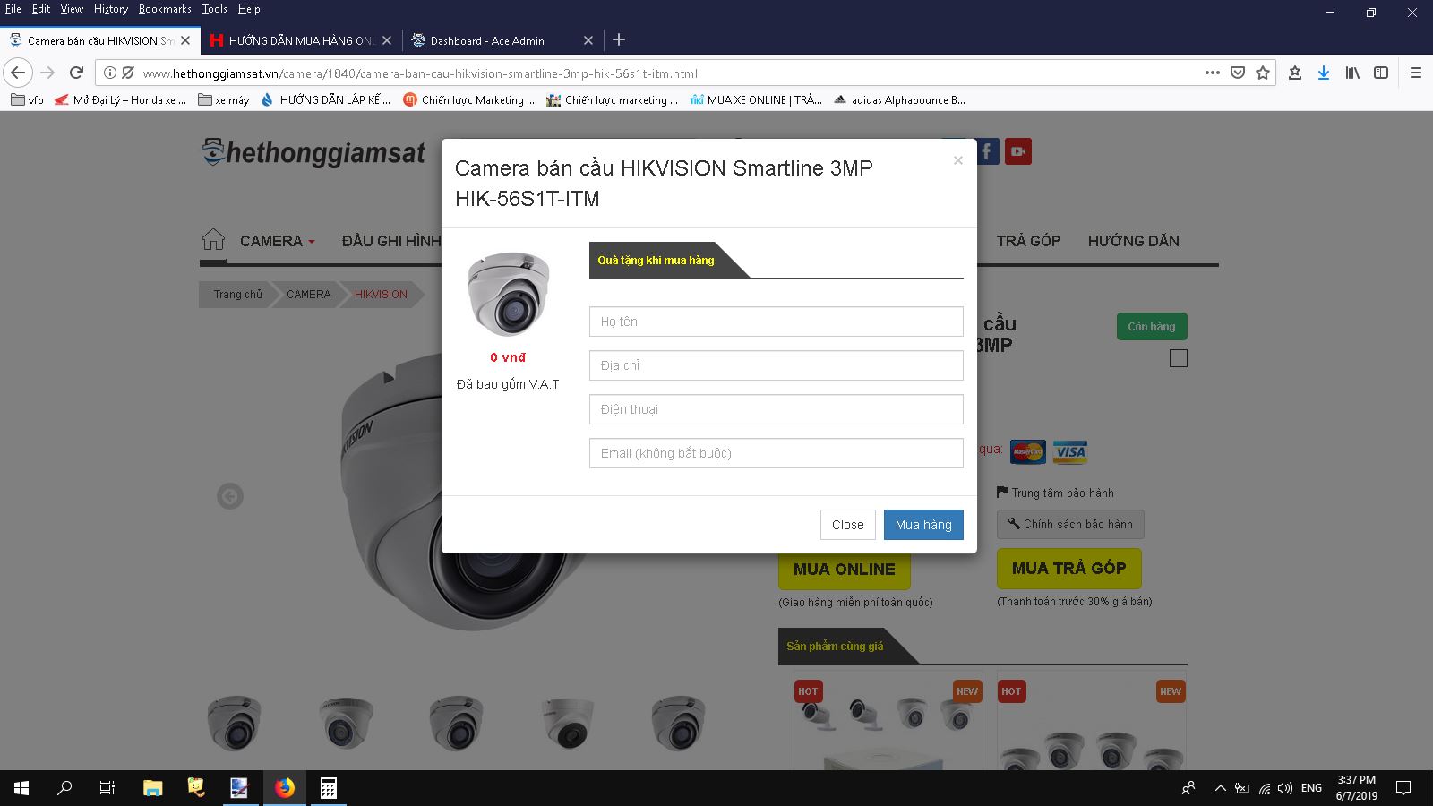Open a new tab with plus button

(x=619, y=39)
